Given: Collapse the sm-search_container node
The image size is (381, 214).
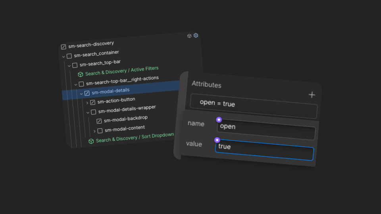Looking at the screenshot, I should (63, 57).
